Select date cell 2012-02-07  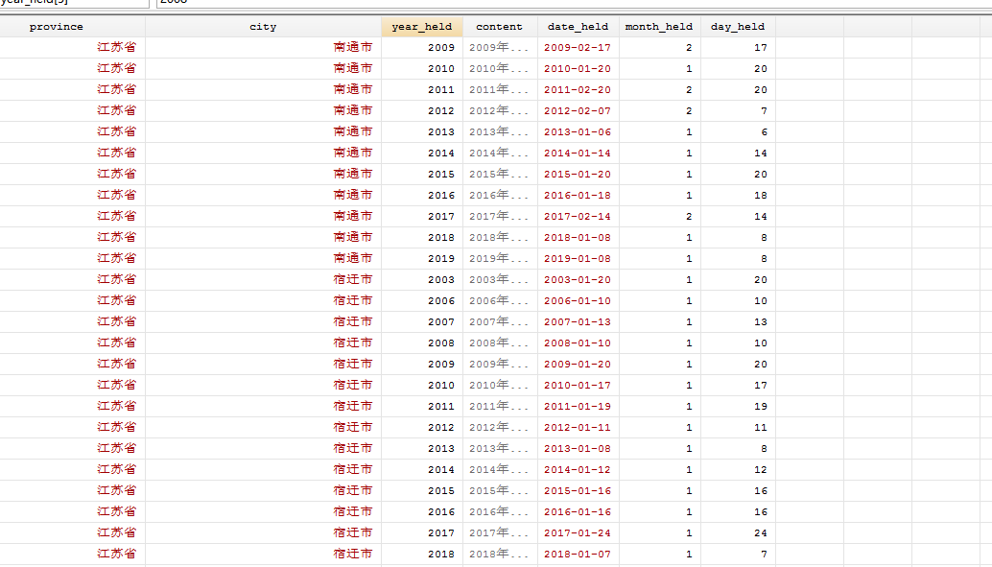pyautogui.click(x=578, y=110)
